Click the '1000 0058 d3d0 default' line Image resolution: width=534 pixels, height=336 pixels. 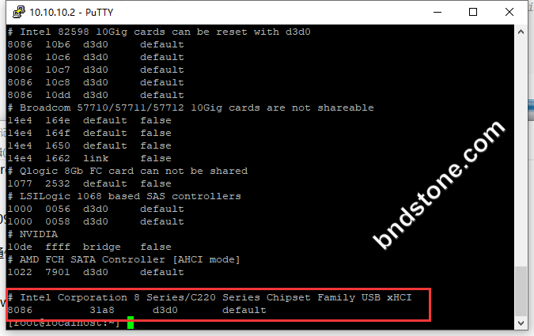tap(96, 221)
